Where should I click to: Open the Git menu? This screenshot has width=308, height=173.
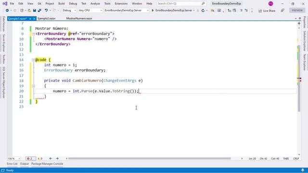coord(39,3)
